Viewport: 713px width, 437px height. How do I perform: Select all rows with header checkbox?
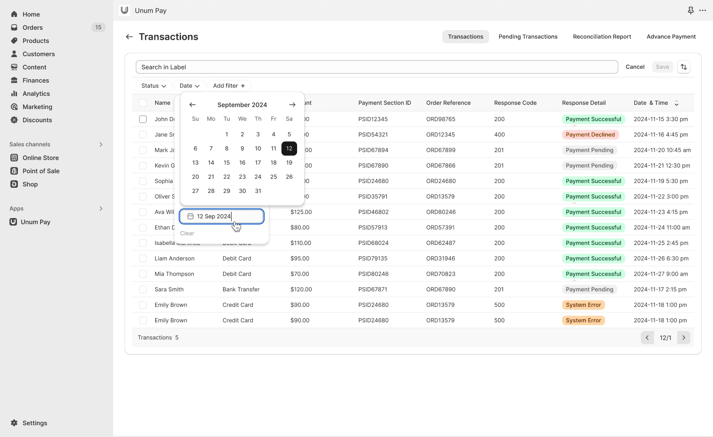[143, 103]
